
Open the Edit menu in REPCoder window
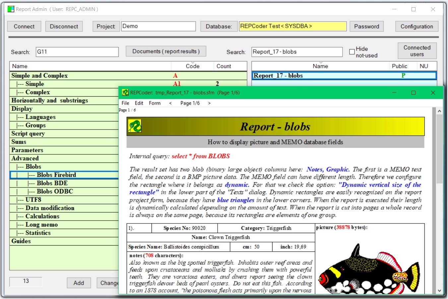(139, 103)
